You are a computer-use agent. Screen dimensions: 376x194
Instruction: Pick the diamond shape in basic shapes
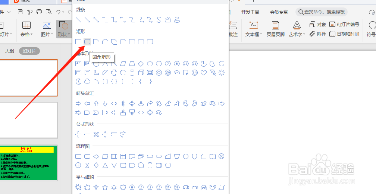tap(141, 63)
